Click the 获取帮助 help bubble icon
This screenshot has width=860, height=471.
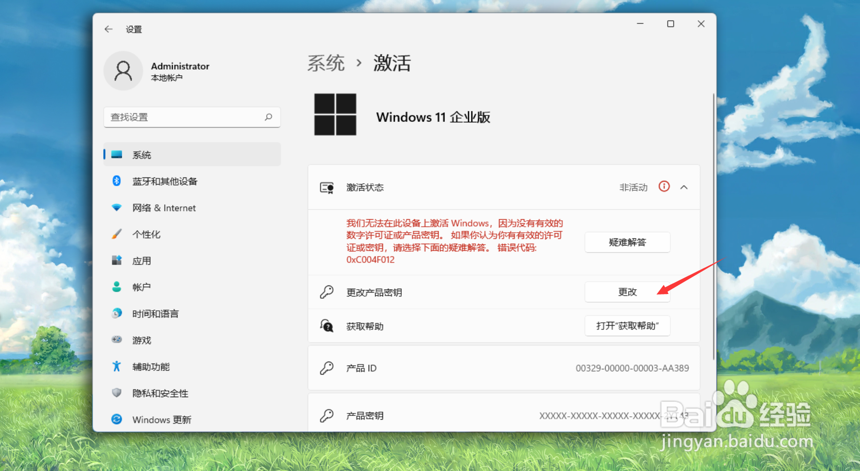tap(327, 326)
